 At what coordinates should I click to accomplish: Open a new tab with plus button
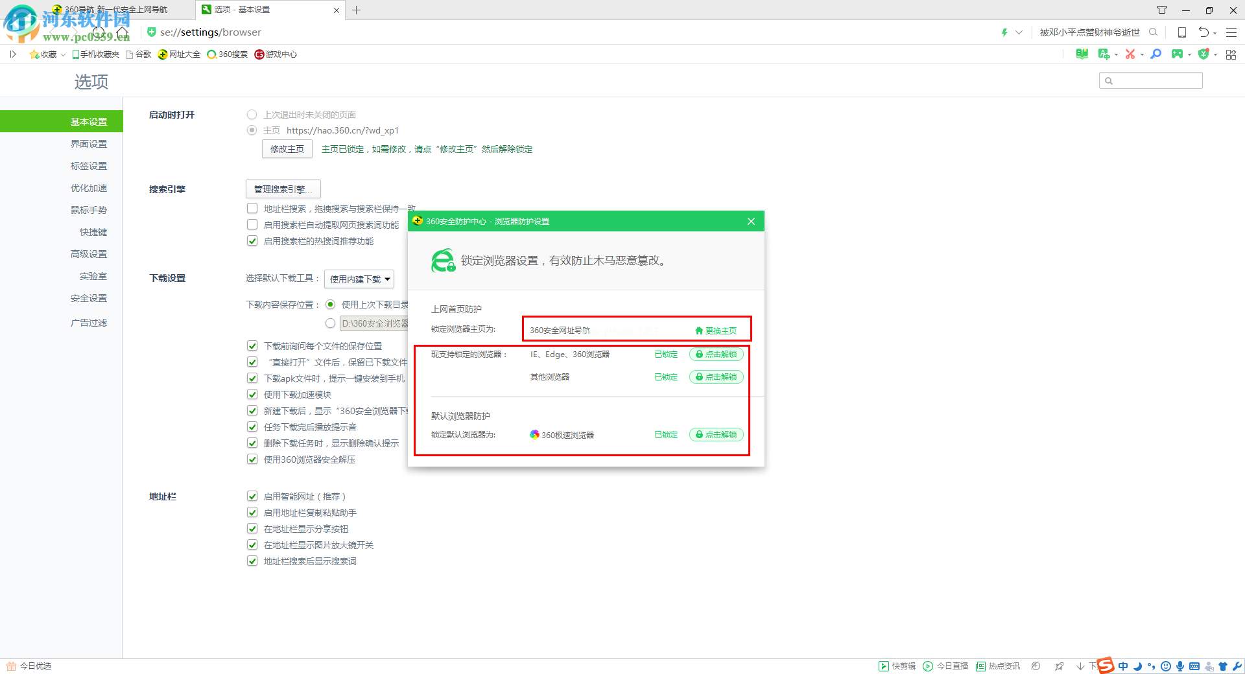tap(357, 10)
